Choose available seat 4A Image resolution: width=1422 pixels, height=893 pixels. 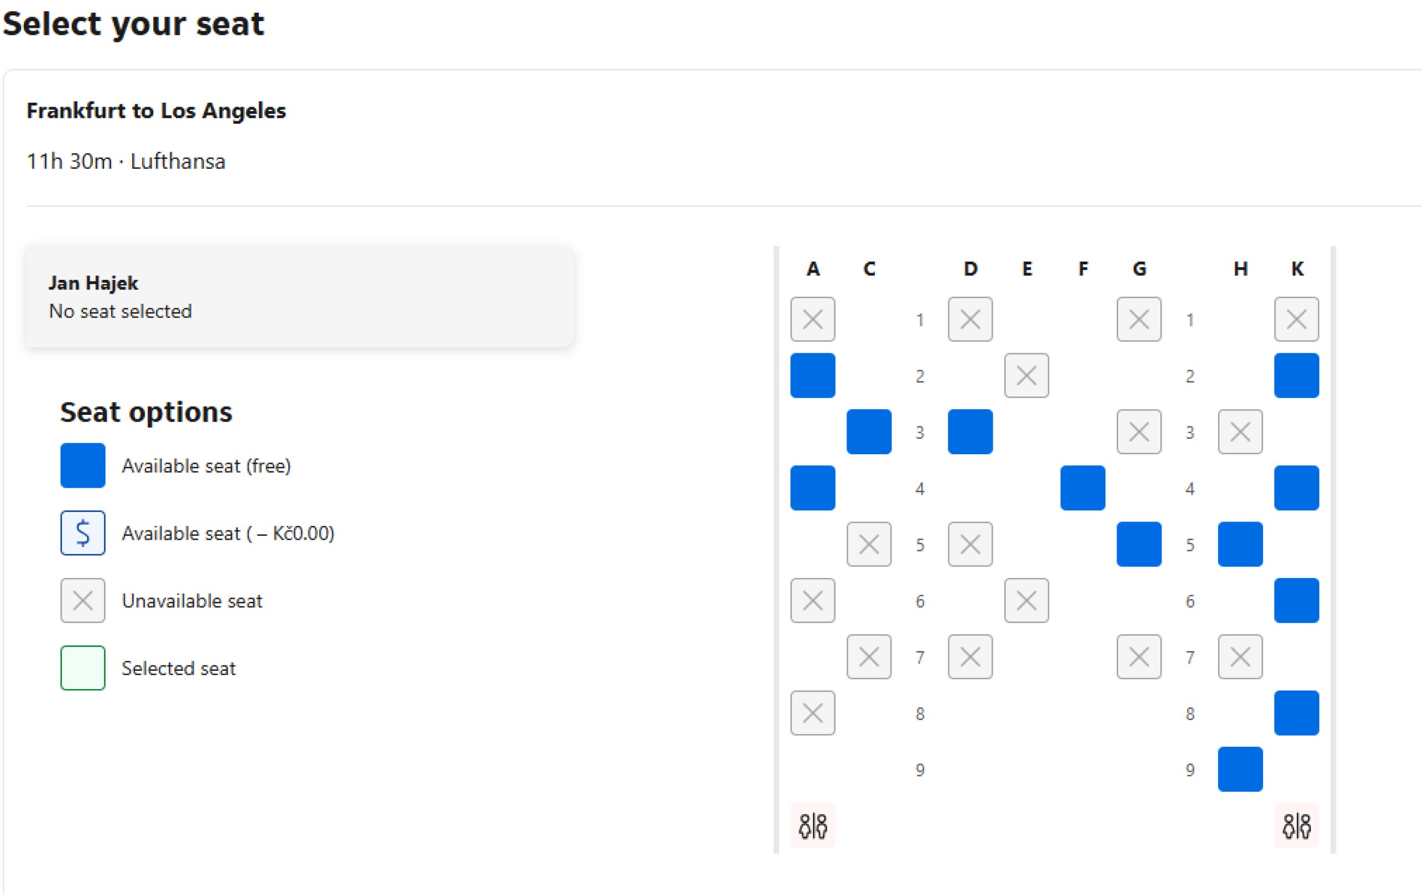click(813, 488)
